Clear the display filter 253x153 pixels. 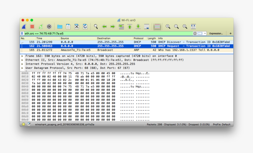pyautogui.click(x=195, y=33)
